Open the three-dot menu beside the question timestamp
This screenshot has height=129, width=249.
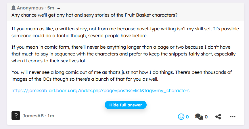tap(59, 8)
